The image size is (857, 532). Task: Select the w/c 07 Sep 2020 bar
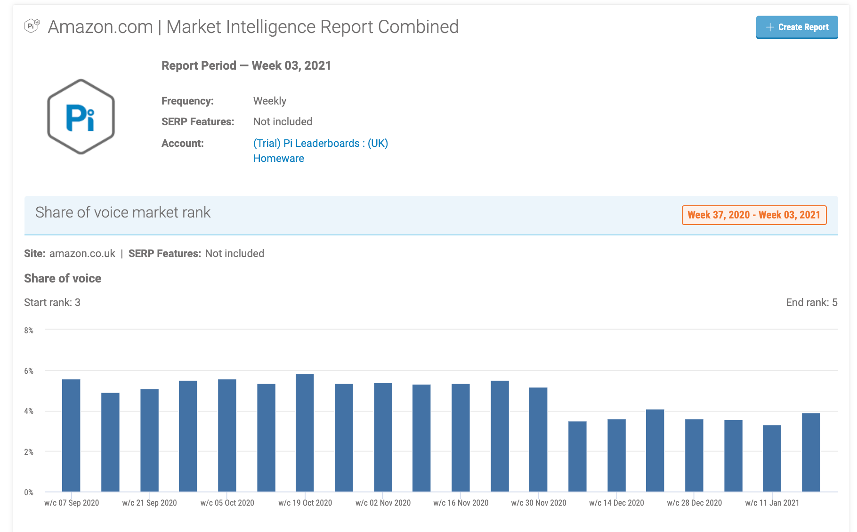click(71, 435)
